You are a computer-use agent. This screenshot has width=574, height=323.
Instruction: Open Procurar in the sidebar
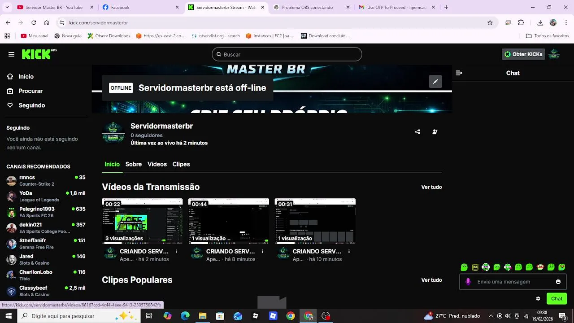30,91
